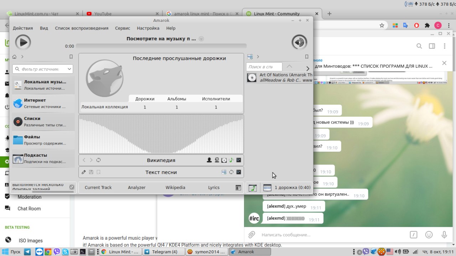The image size is (456, 256).
Task: Open Telegram's search magnifier icon
Action: click(x=419, y=46)
